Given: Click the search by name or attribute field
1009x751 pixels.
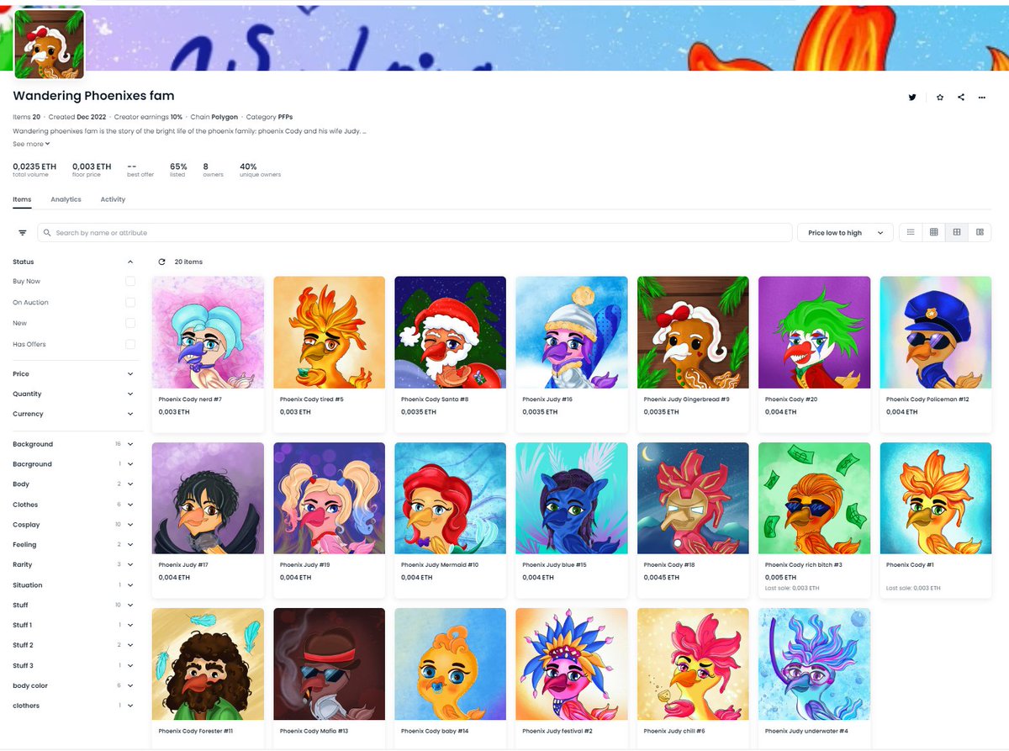Looking at the screenshot, I should (x=415, y=232).
